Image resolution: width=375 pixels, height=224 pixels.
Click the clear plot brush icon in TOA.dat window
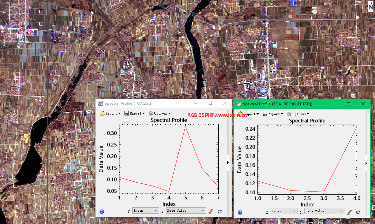(x=211, y=212)
